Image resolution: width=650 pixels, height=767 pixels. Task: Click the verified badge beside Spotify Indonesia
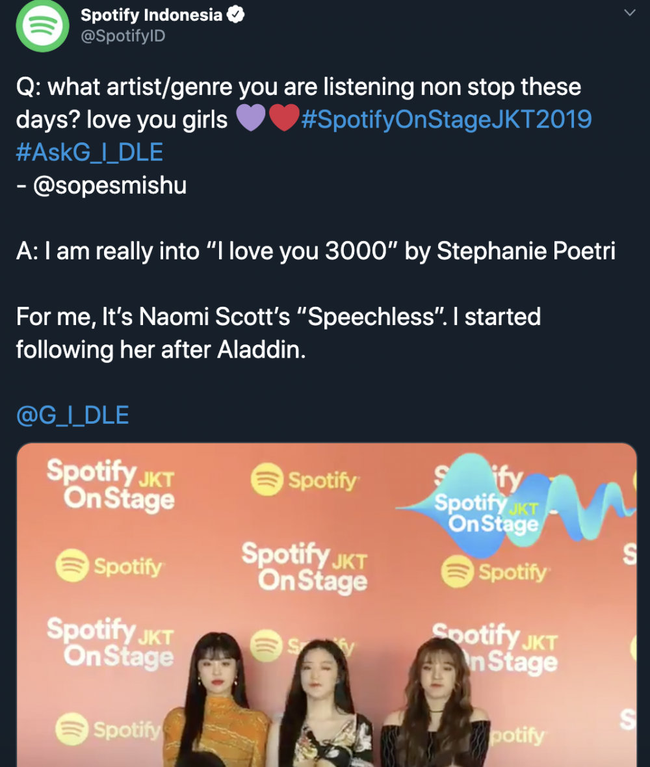click(x=236, y=15)
